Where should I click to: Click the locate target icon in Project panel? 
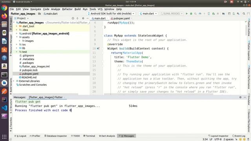[73, 18]
